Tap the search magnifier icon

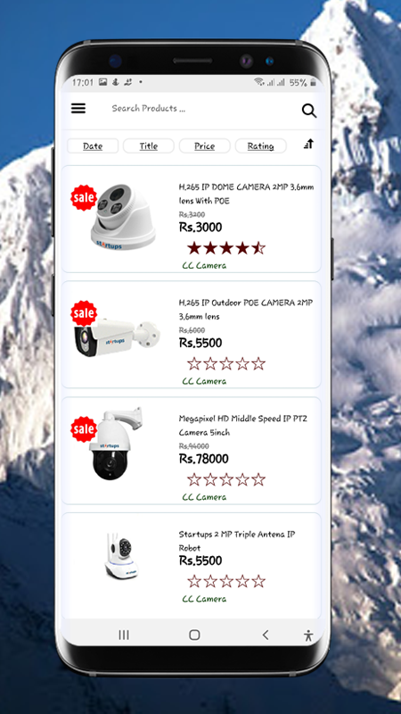[x=309, y=111]
